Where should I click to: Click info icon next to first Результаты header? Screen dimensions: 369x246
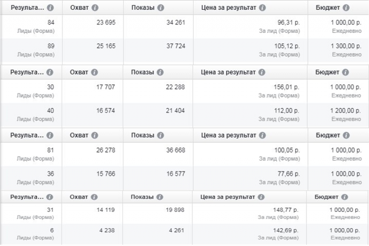point(50,8)
